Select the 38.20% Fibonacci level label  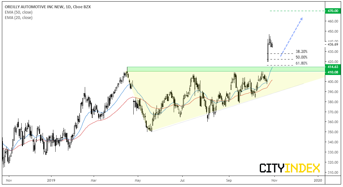301,52
